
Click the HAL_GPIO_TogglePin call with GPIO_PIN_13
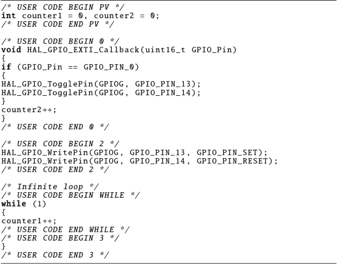click(101, 84)
